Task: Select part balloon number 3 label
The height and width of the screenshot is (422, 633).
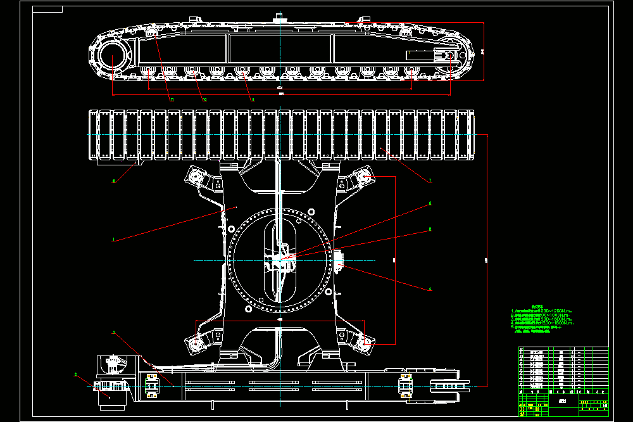Action: pyautogui.click(x=113, y=333)
